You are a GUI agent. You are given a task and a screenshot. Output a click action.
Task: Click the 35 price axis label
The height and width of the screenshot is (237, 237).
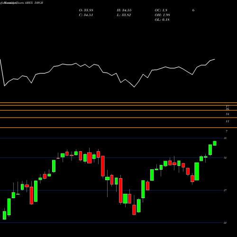[x=225, y=138]
